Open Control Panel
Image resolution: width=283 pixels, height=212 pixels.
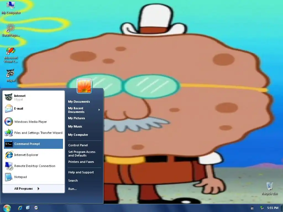point(84,145)
